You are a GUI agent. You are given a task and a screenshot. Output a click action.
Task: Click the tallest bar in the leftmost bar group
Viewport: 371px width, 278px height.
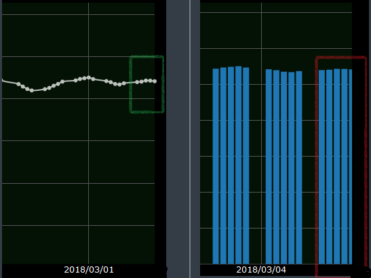pyautogui.click(x=239, y=165)
